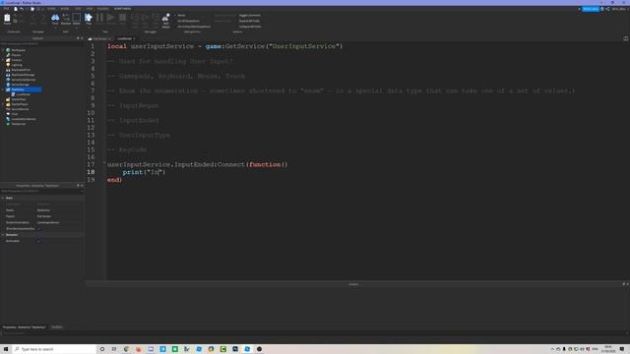Image resolution: width=630 pixels, height=354 pixels.
Task: Click the blue button at top right
Action: coord(591,9)
